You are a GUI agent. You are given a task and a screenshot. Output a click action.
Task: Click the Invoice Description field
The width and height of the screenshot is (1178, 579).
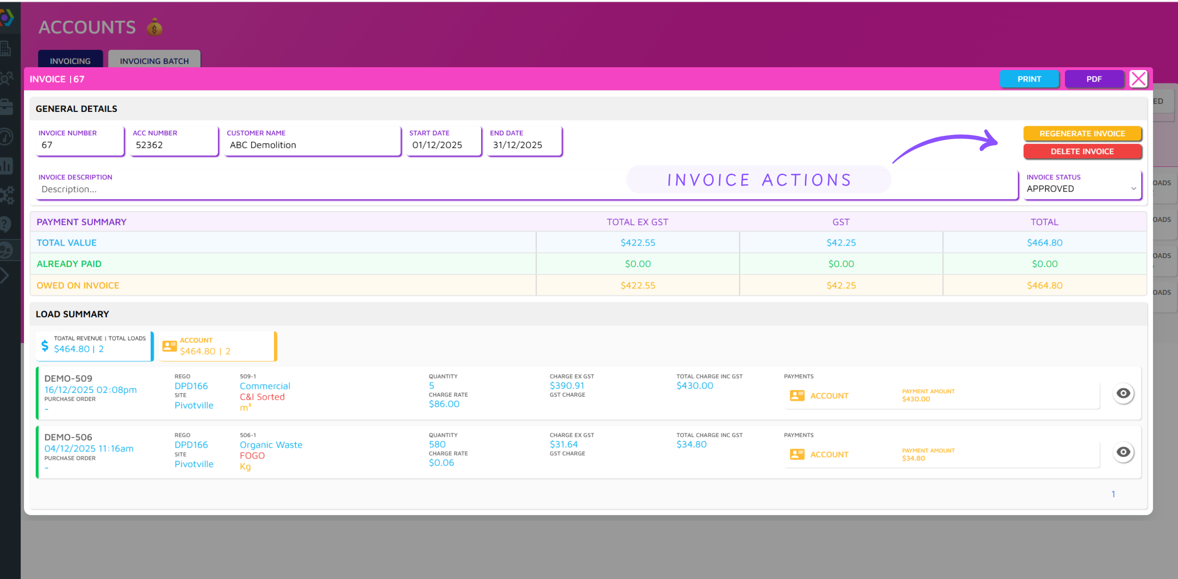point(527,185)
